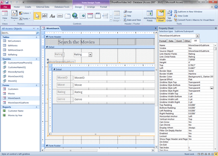
Task: Click the navigation pane Search box
Action: click(x=18, y=33)
